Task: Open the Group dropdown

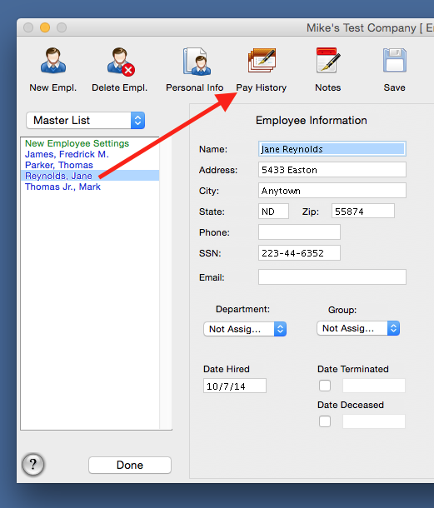Action: (x=358, y=328)
